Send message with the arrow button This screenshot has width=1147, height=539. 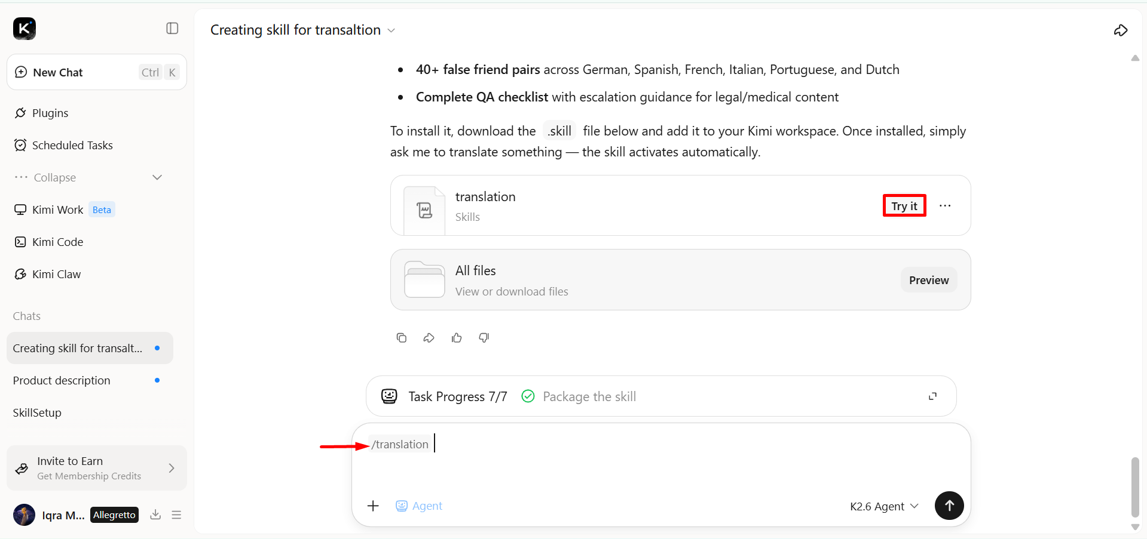[949, 506]
